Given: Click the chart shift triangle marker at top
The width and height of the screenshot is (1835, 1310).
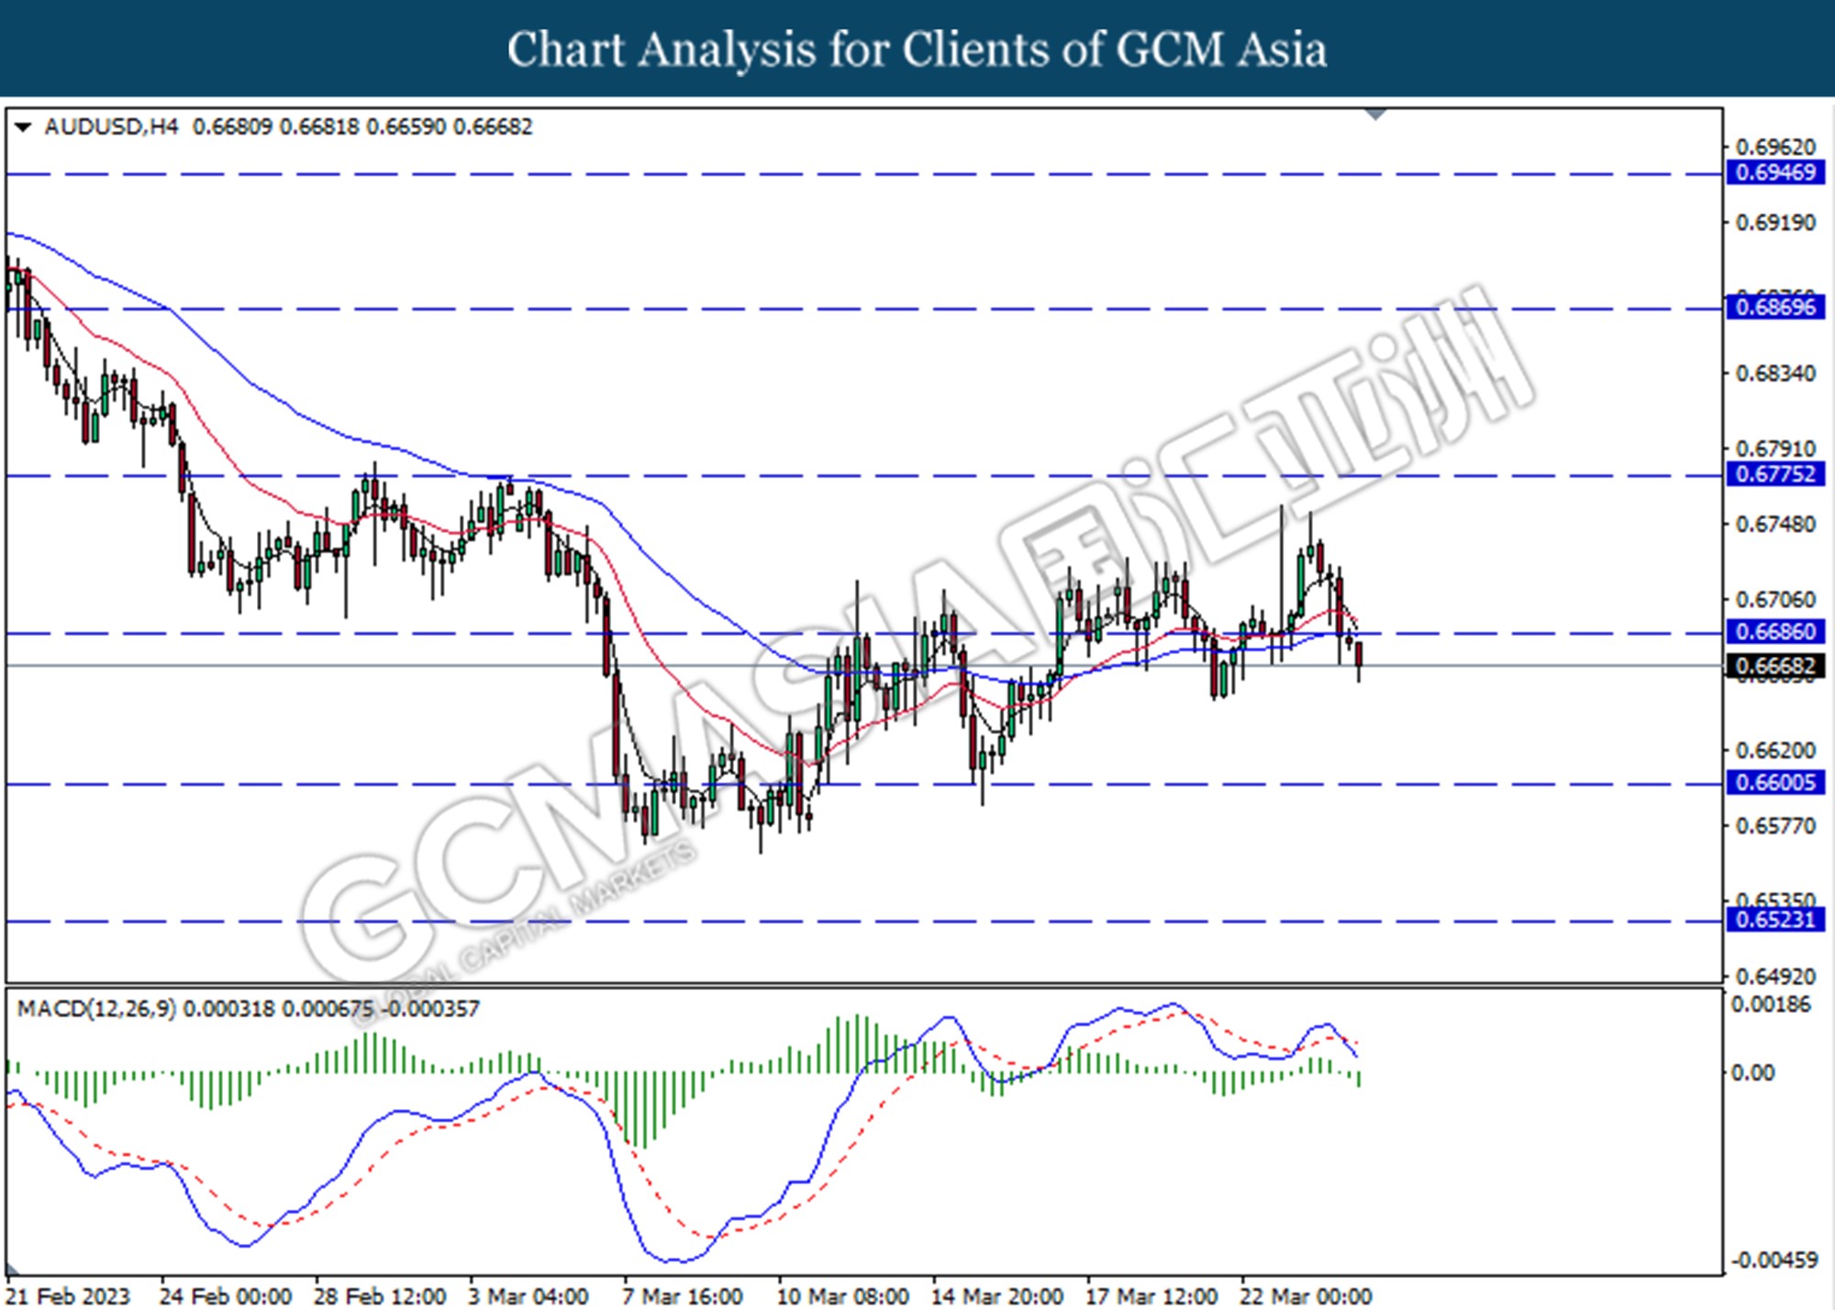Looking at the screenshot, I should tap(1375, 114).
